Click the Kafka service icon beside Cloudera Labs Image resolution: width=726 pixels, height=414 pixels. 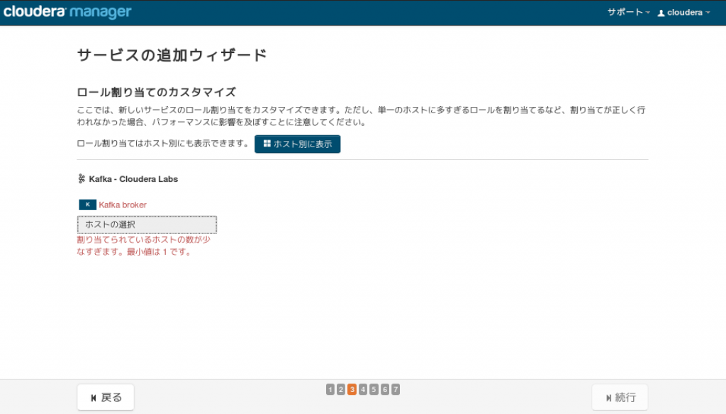pyautogui.click(x=82, y=179)
